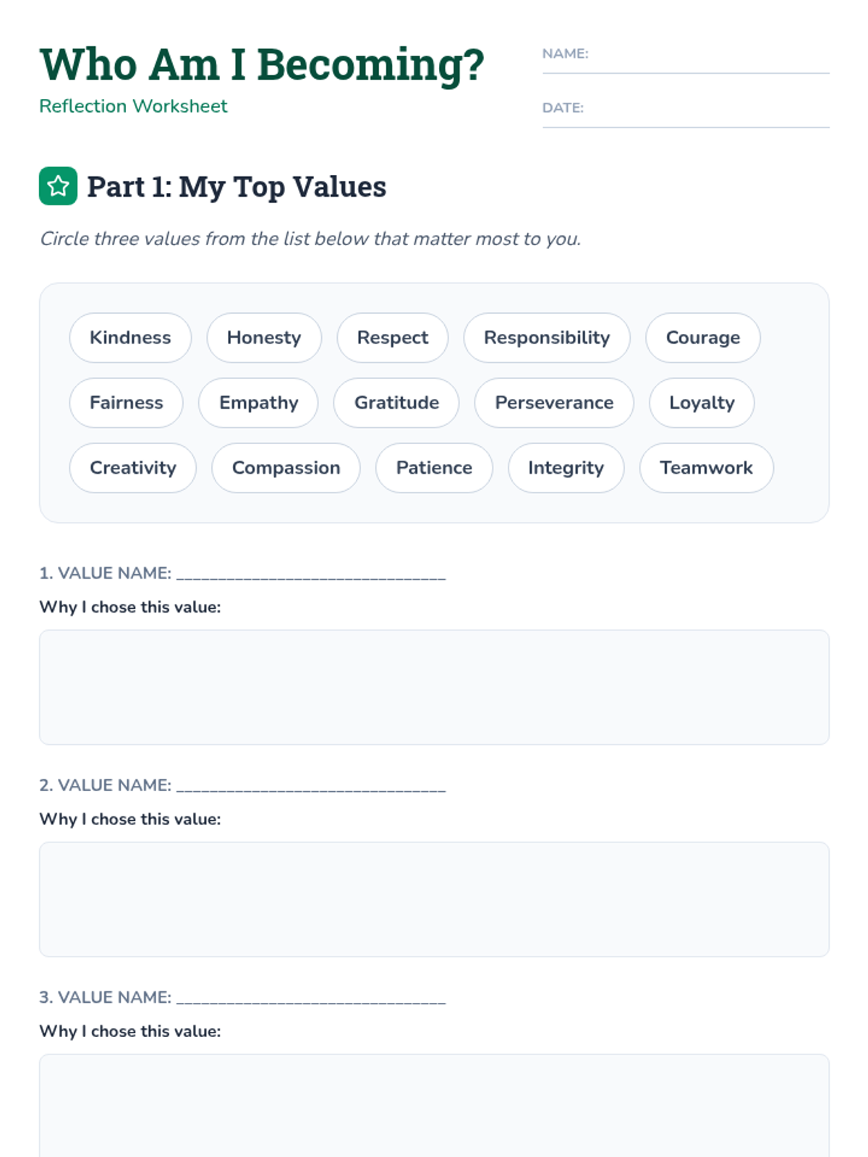Click the green star icon beside Part 1
The width and height of the screenshot is (868, 1157).
pos(58,187)
